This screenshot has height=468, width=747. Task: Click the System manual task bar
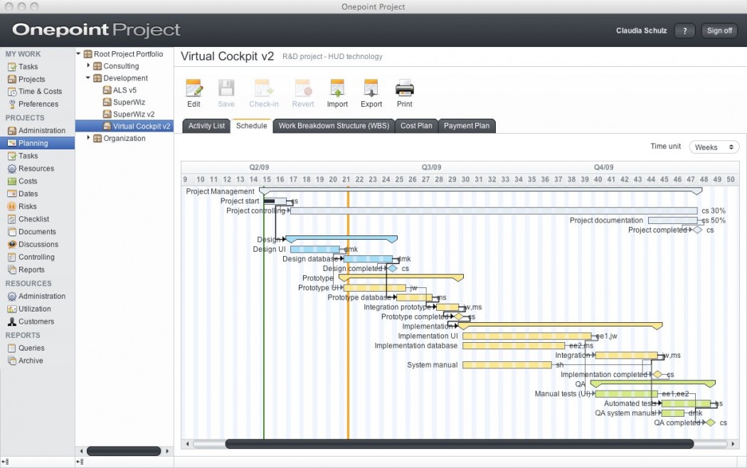507,365
